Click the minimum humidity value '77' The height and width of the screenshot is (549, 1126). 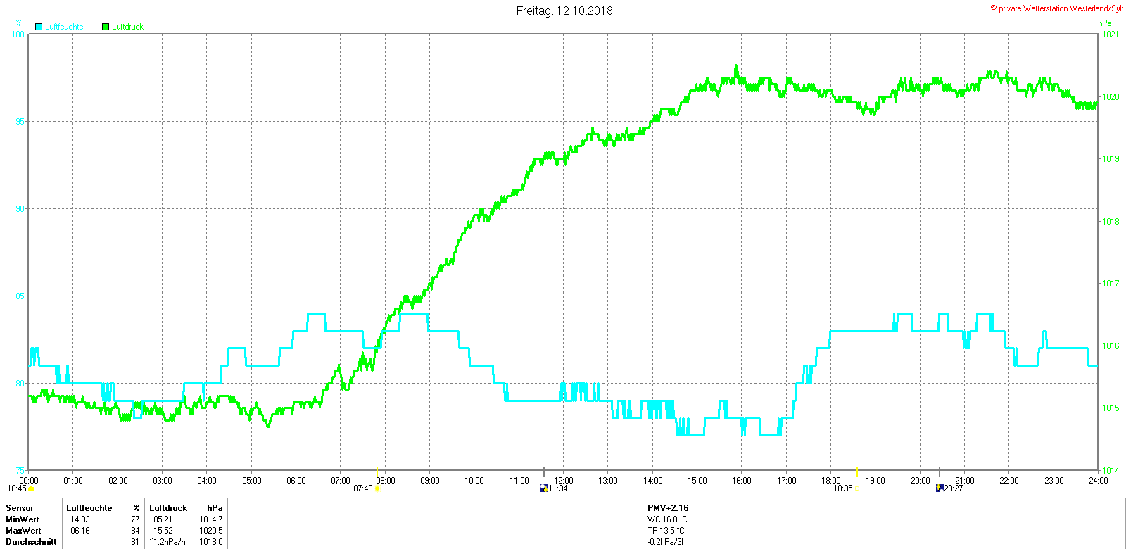pyautogui.click(x=136, y=519)
